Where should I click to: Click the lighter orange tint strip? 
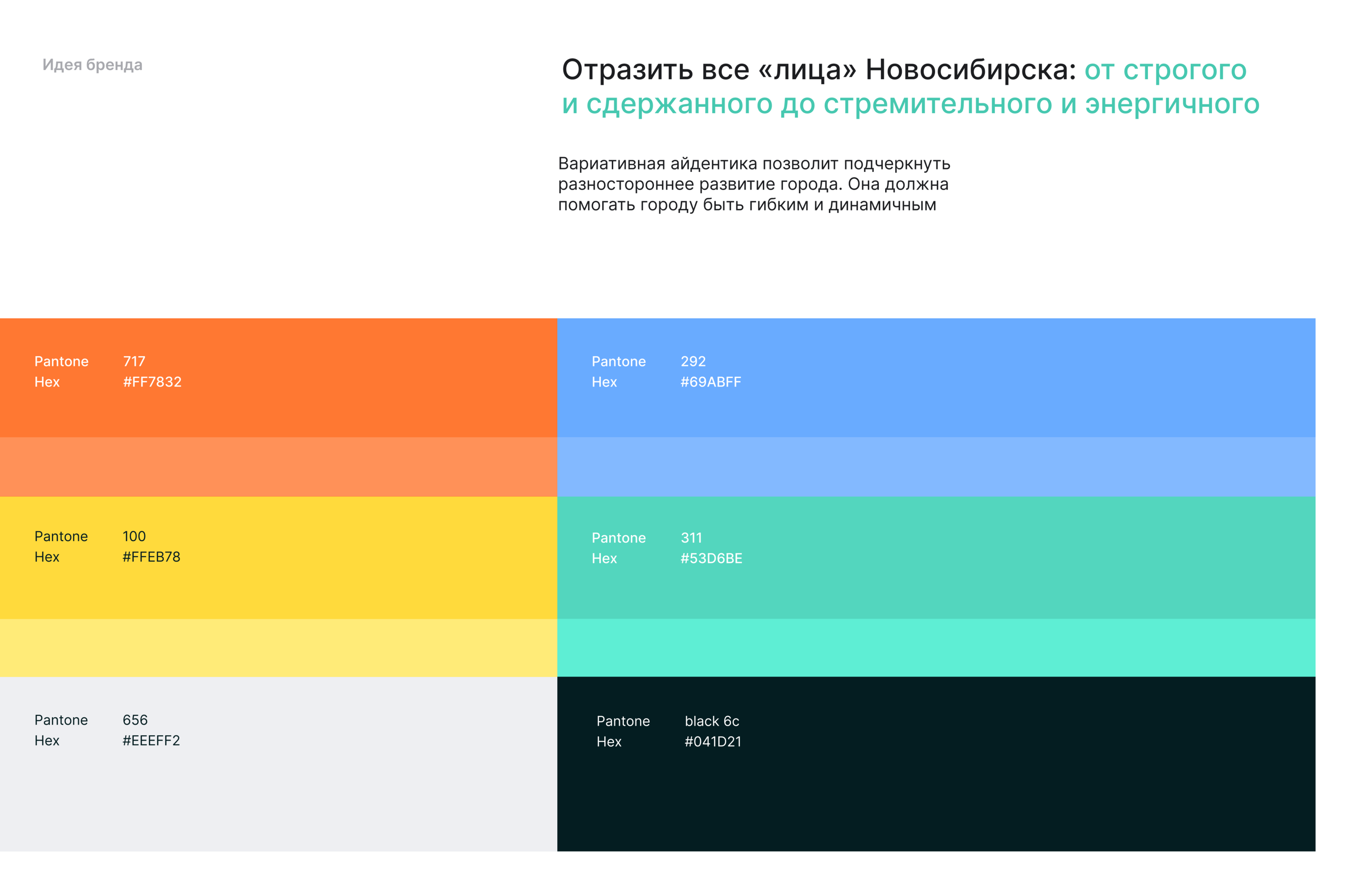[278, 466]
